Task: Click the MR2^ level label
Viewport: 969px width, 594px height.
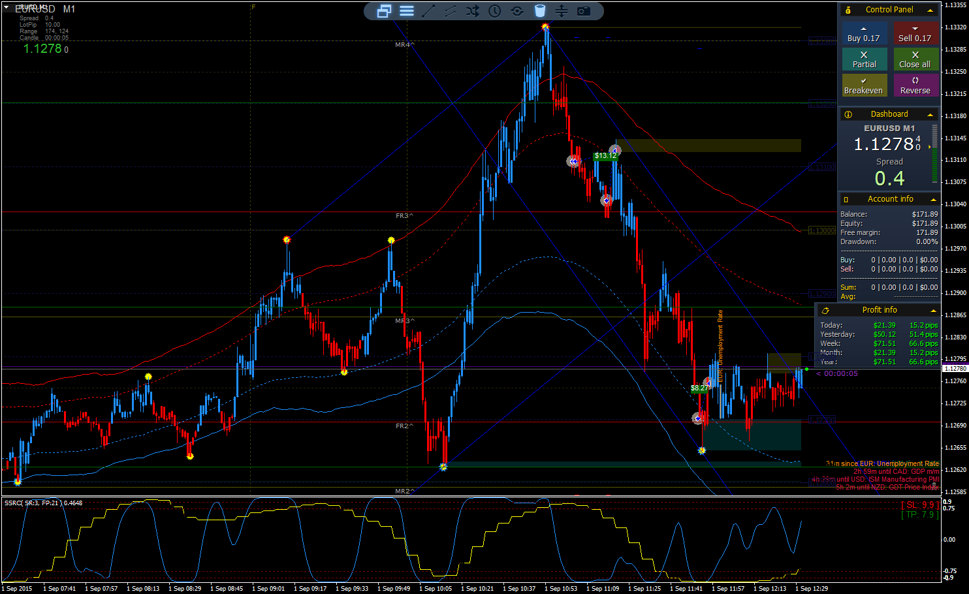Action: 404,491
